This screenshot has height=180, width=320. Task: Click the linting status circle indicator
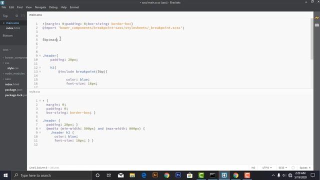(x=293, y=167)
